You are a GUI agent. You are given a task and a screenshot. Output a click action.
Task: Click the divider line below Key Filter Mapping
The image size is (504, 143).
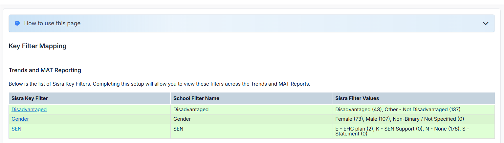coord(252,57)
